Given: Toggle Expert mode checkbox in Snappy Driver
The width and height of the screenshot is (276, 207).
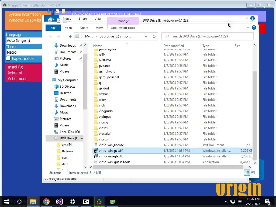Looking at the screenshot, I should 8,58.
